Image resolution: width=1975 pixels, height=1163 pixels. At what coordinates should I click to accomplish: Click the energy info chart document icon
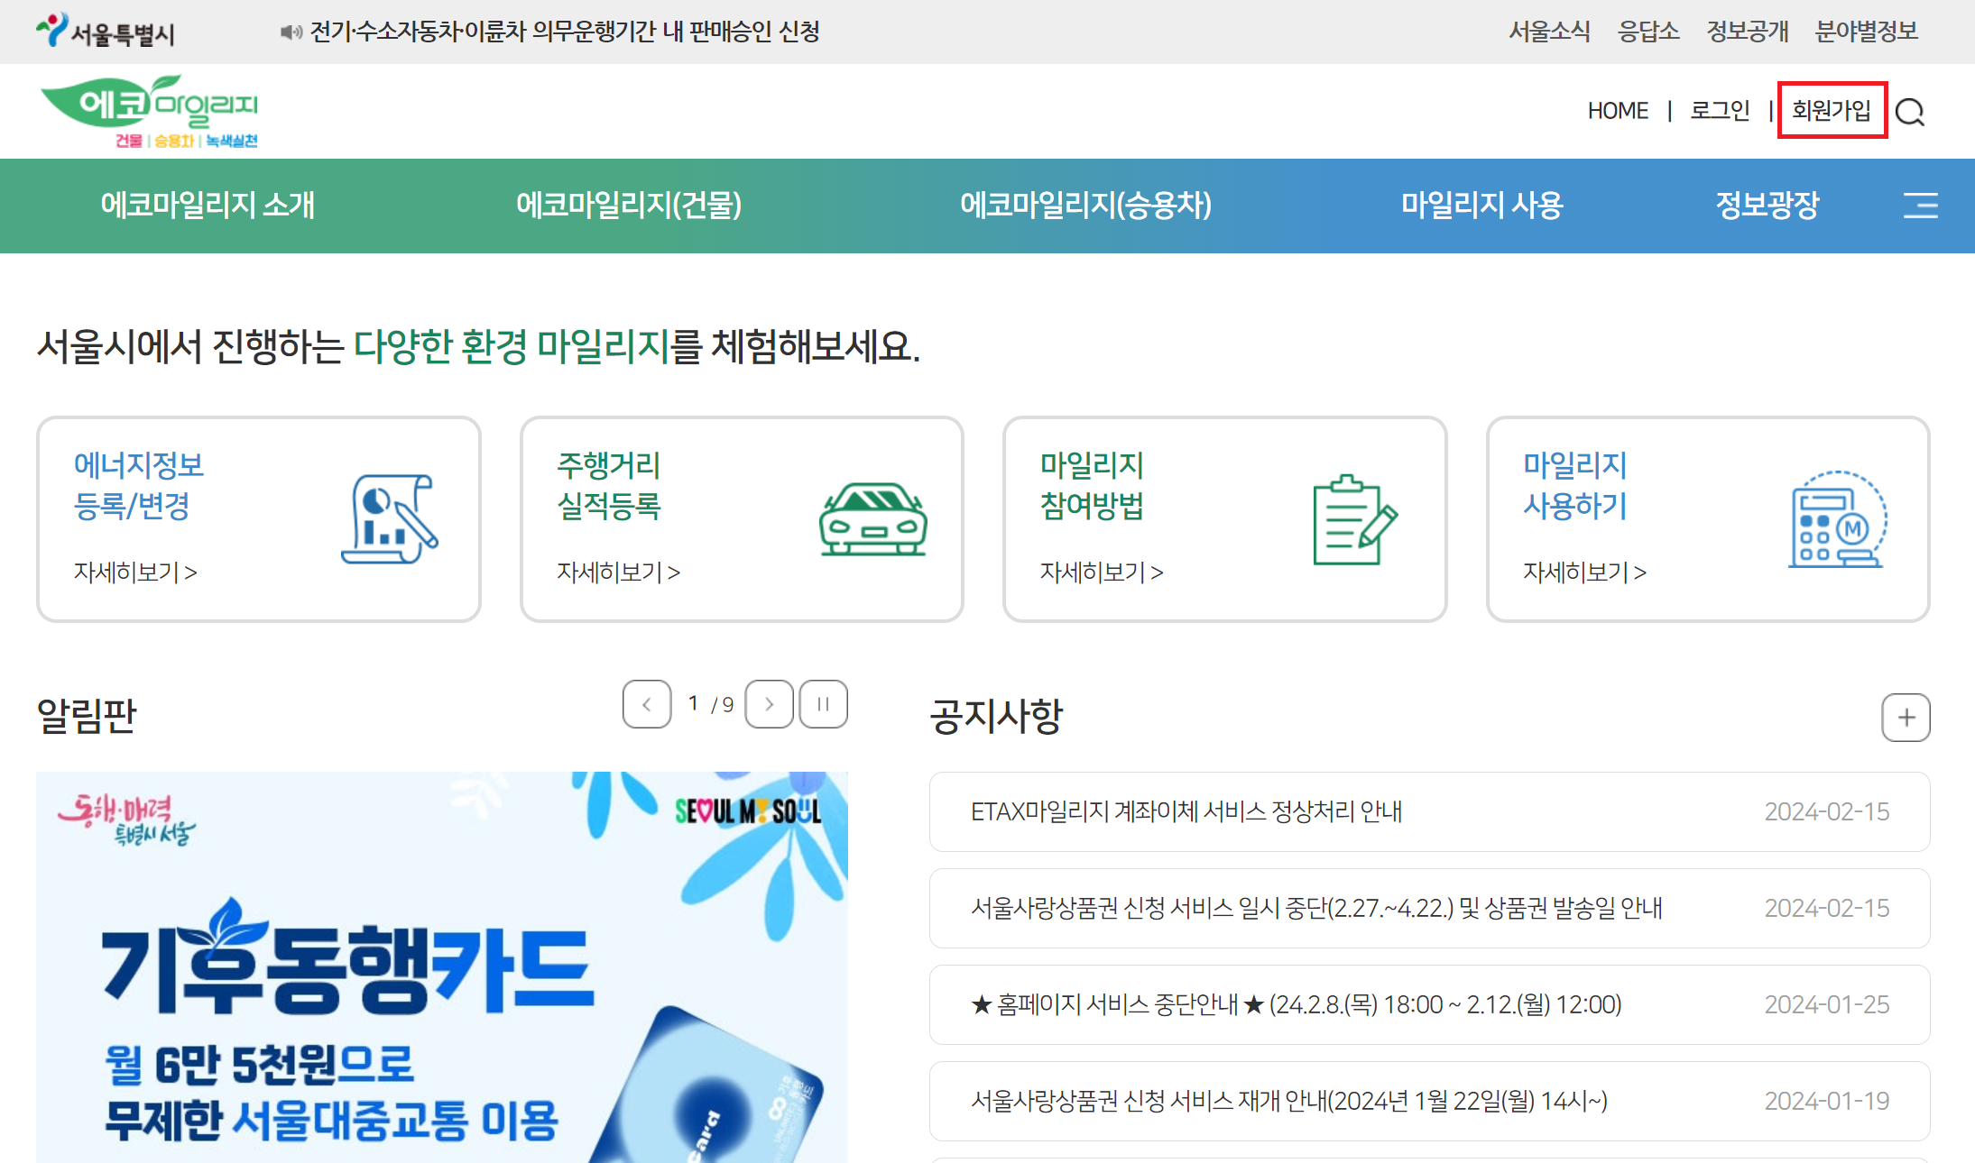(x=390, y=519)
